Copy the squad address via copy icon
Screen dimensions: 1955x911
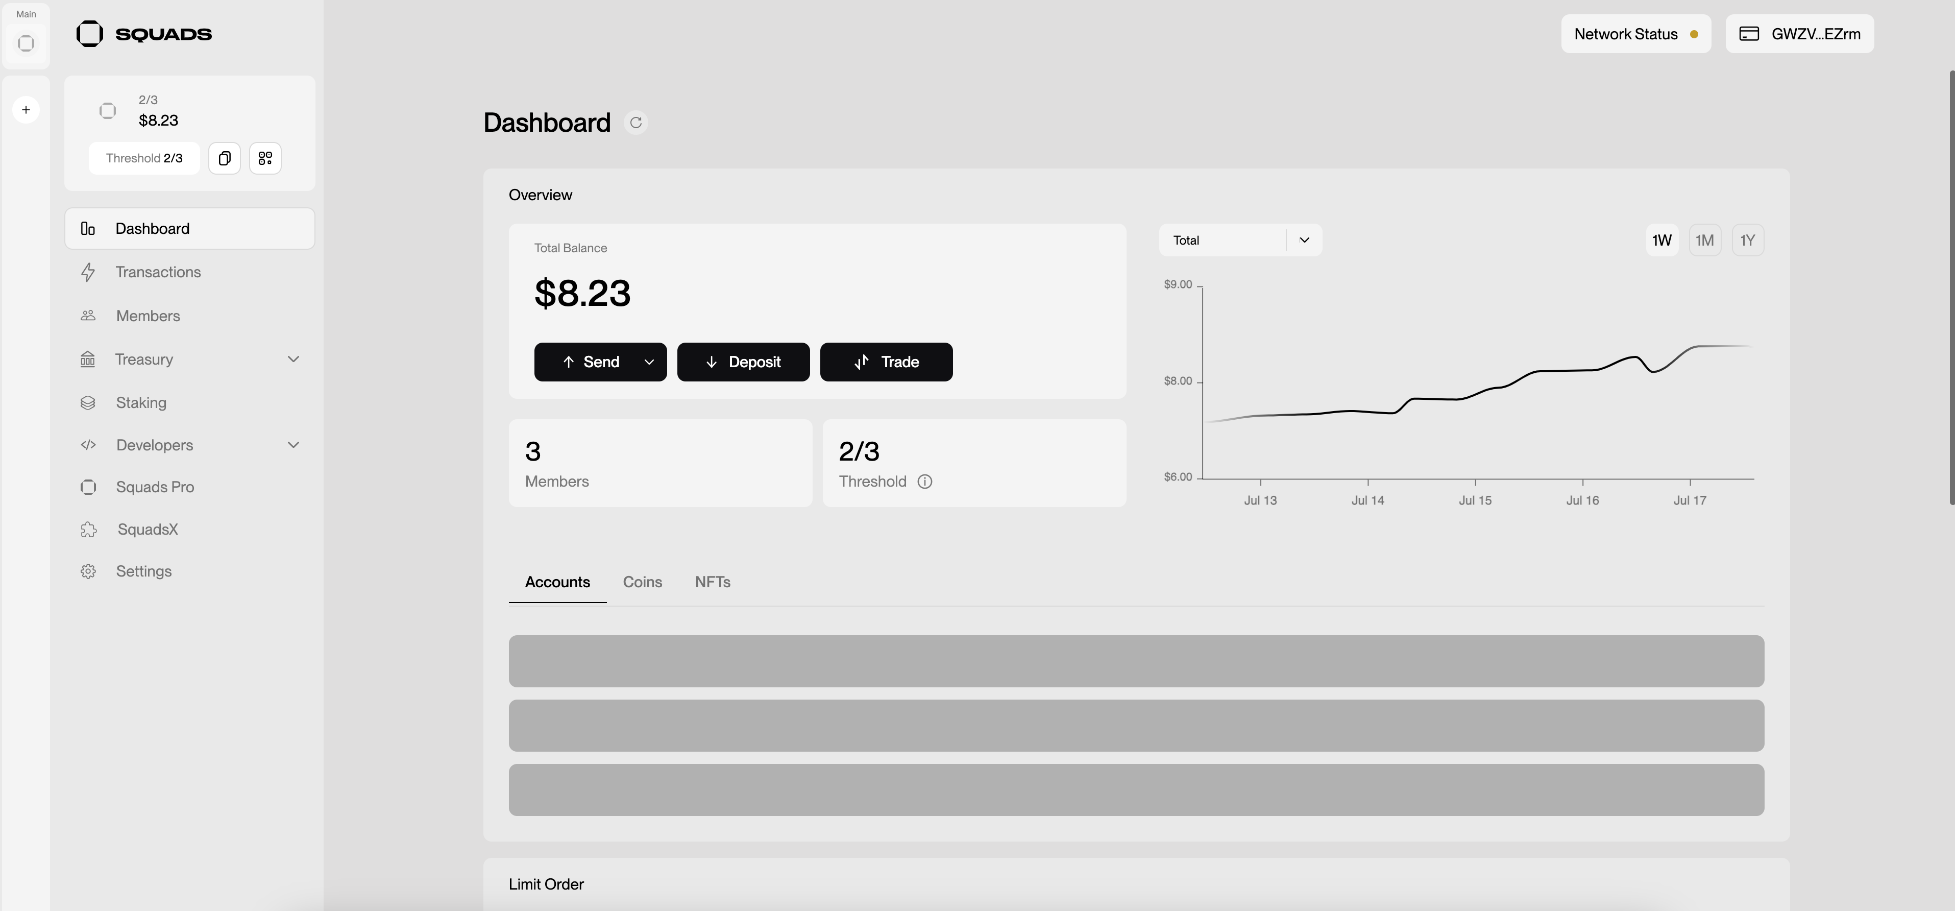(225, 158)
